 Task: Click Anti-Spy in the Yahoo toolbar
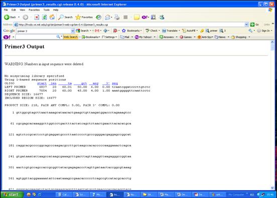[205, 37]
